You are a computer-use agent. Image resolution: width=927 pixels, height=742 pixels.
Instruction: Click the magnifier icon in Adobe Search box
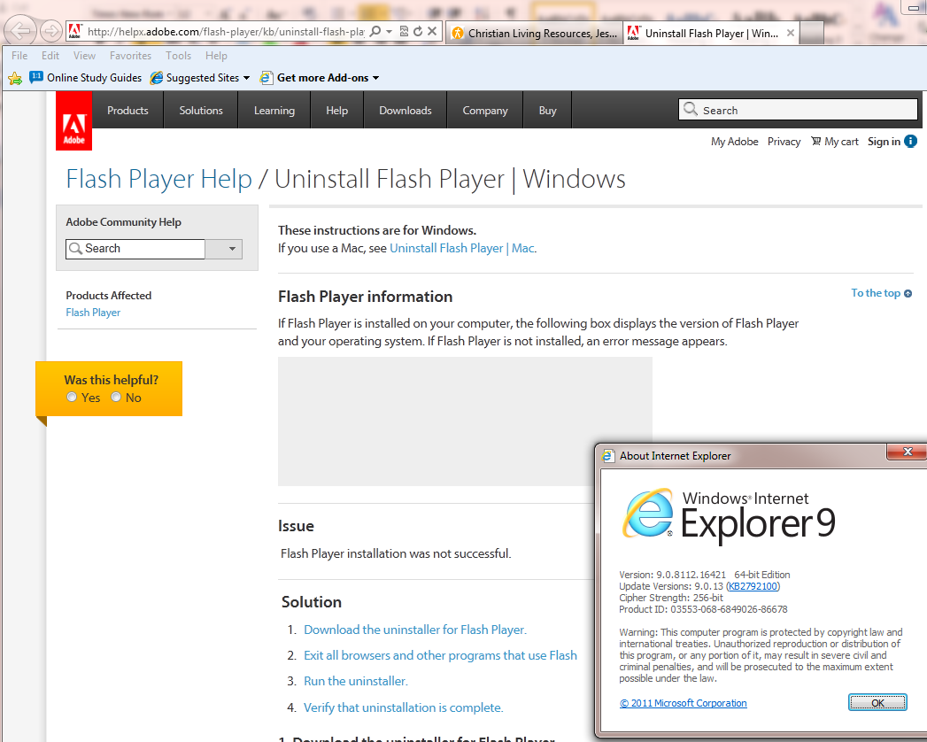click(690, 109)
